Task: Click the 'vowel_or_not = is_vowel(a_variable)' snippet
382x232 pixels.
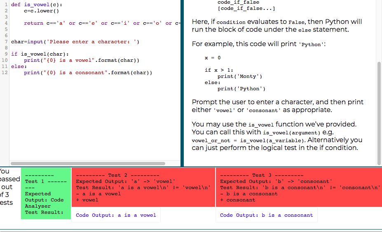Action: (x=248, y=141)
